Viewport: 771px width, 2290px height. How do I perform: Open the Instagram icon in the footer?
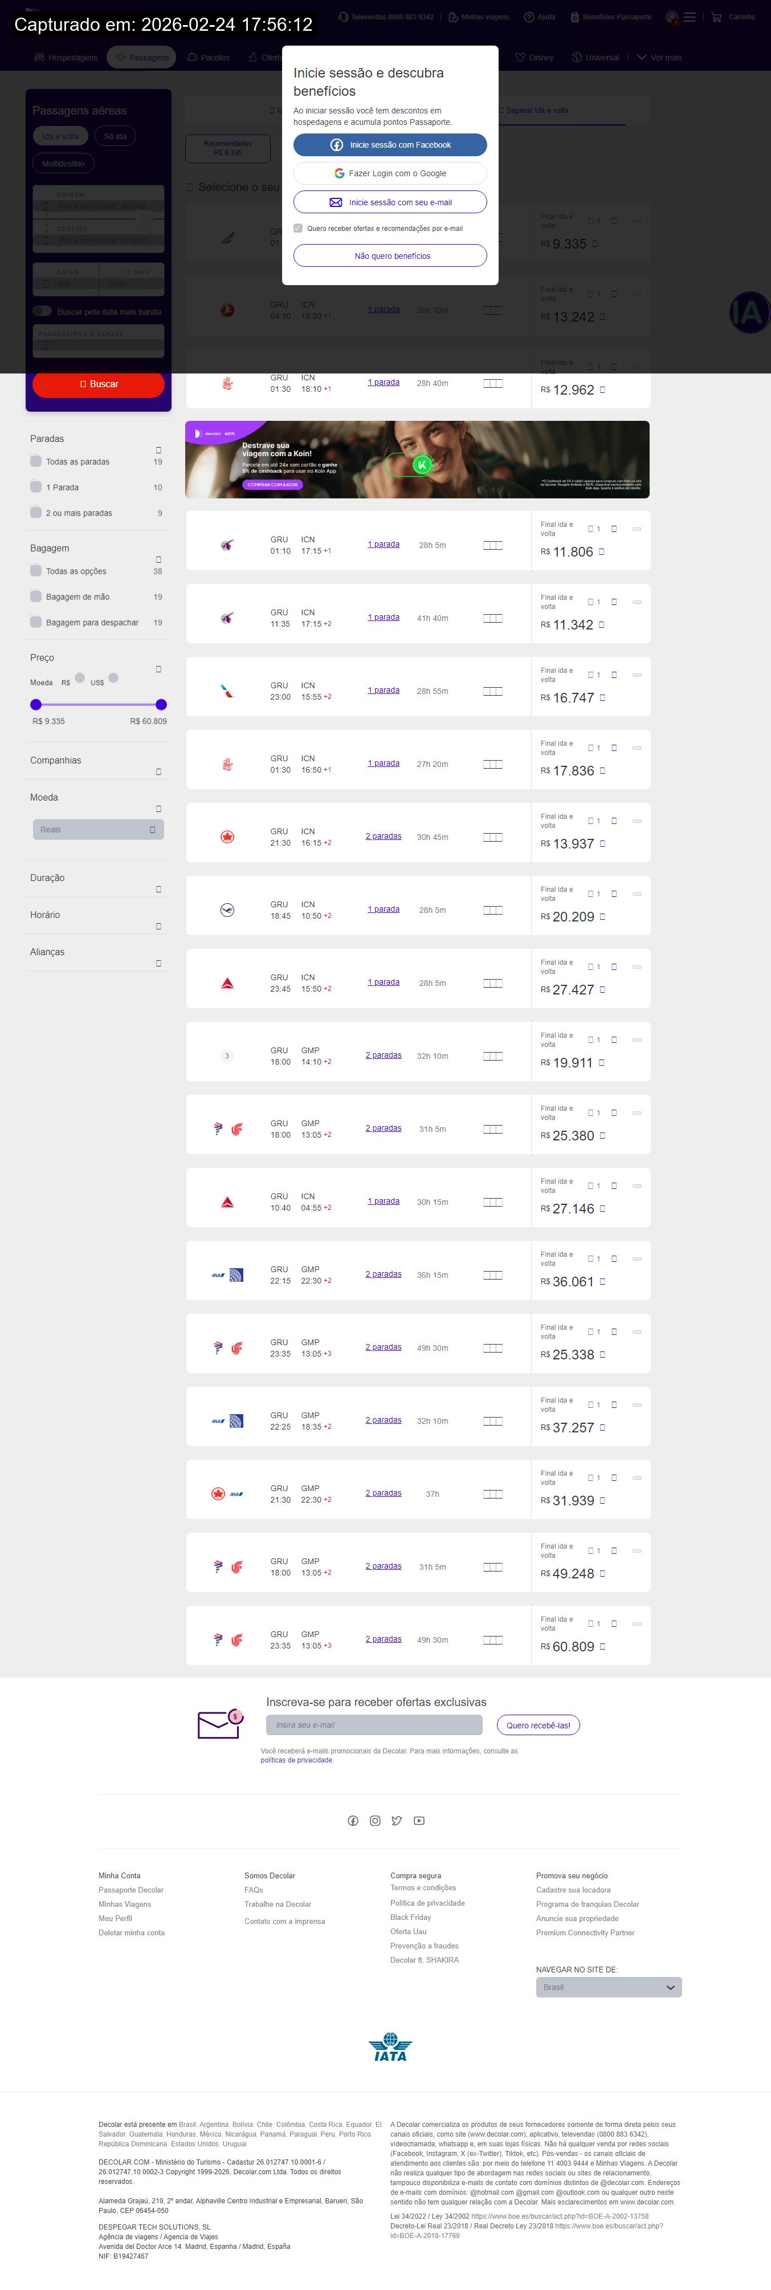(375, 1821)
